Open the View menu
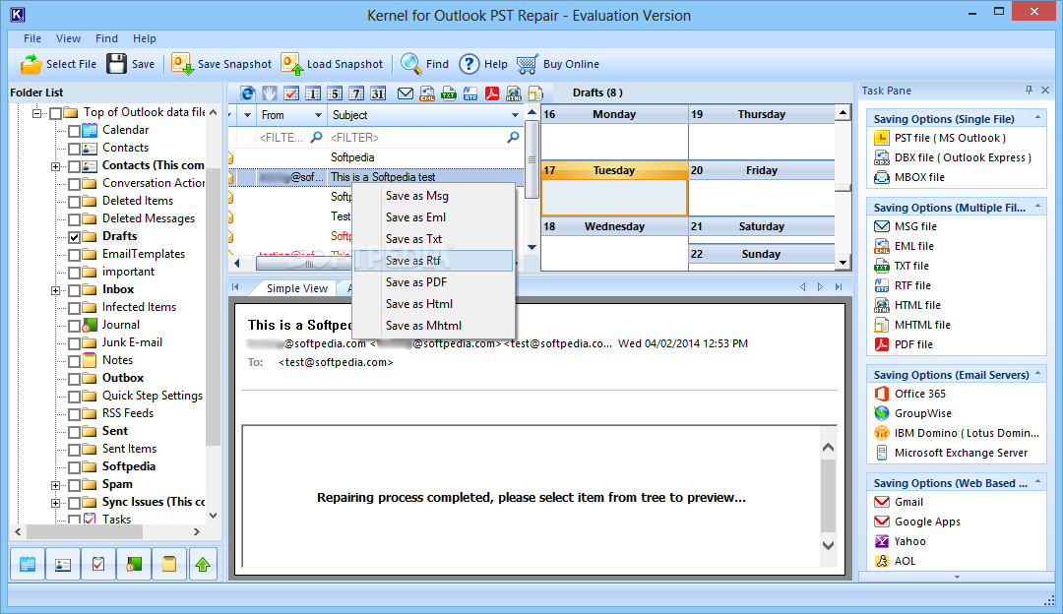 pyautogui.click(x=68, y=38)
